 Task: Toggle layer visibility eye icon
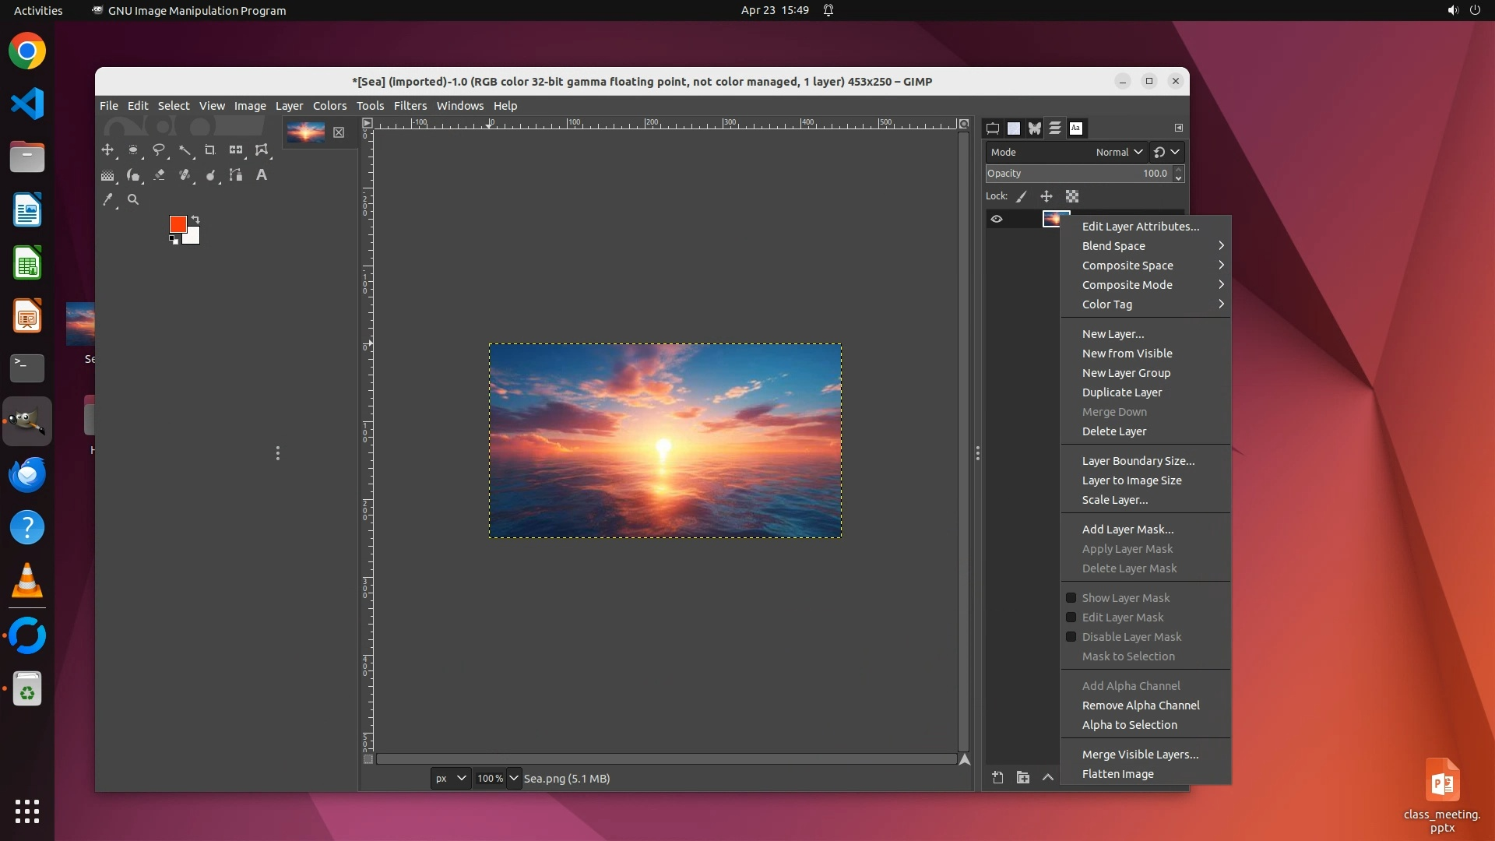pyautogui.click(x=997, y=220)
